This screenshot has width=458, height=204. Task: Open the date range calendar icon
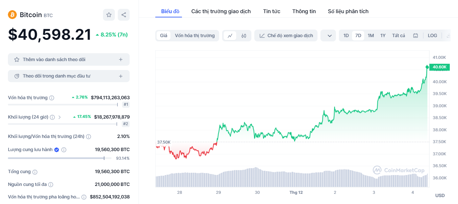pyautogui.click(x=415, y=35)
